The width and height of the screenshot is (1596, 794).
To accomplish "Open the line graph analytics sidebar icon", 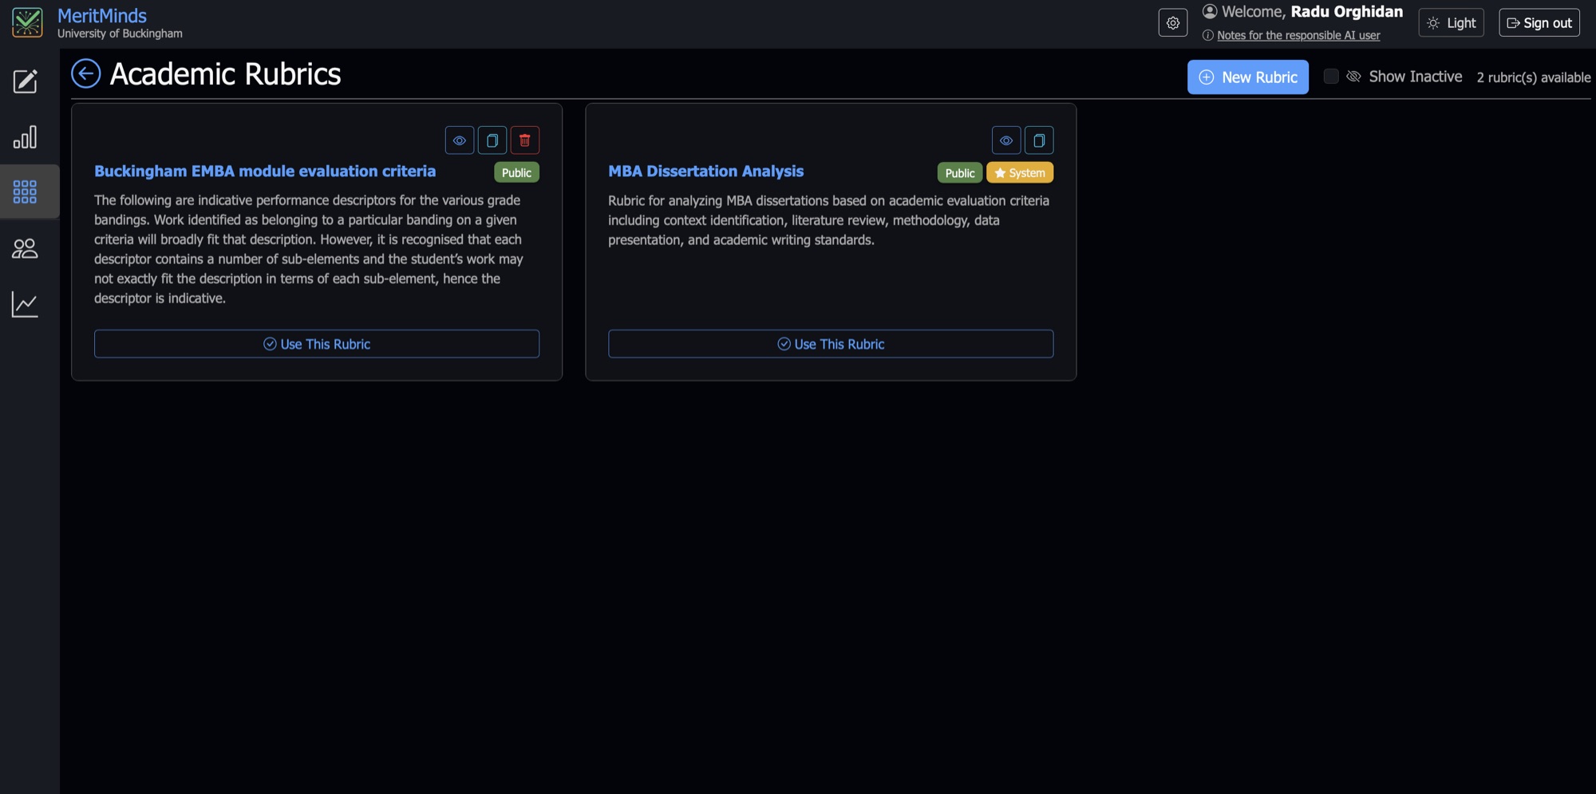I will (25, 304).
